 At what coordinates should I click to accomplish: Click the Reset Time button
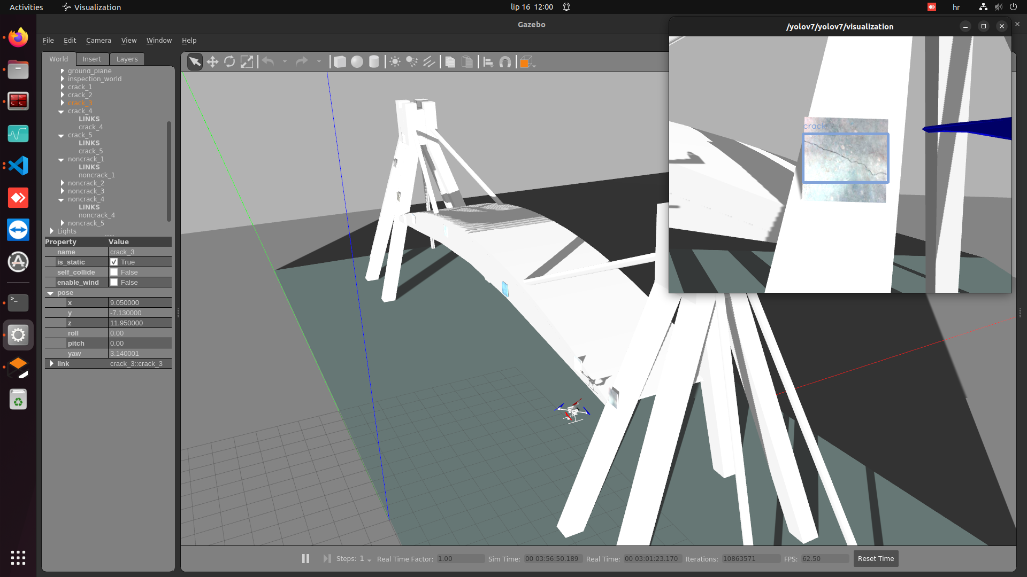tap(876, 559)
